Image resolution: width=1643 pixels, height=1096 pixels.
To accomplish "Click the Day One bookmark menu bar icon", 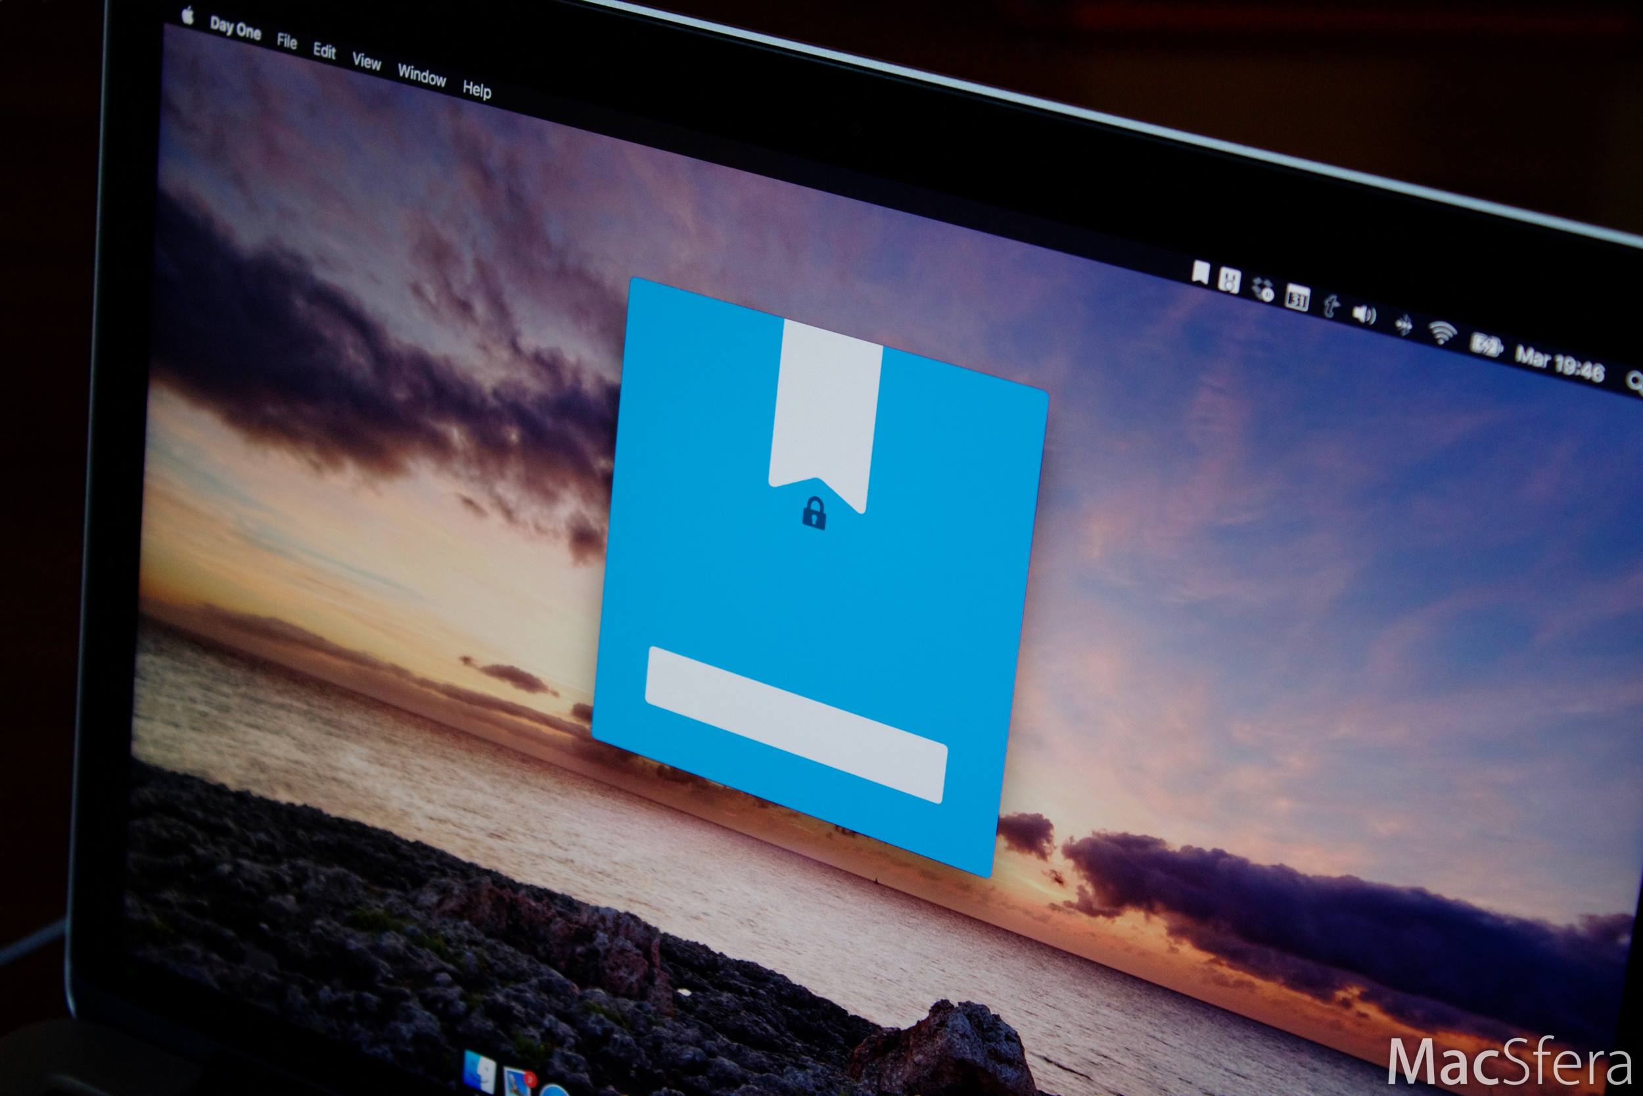I will (x=1201, y=273).
